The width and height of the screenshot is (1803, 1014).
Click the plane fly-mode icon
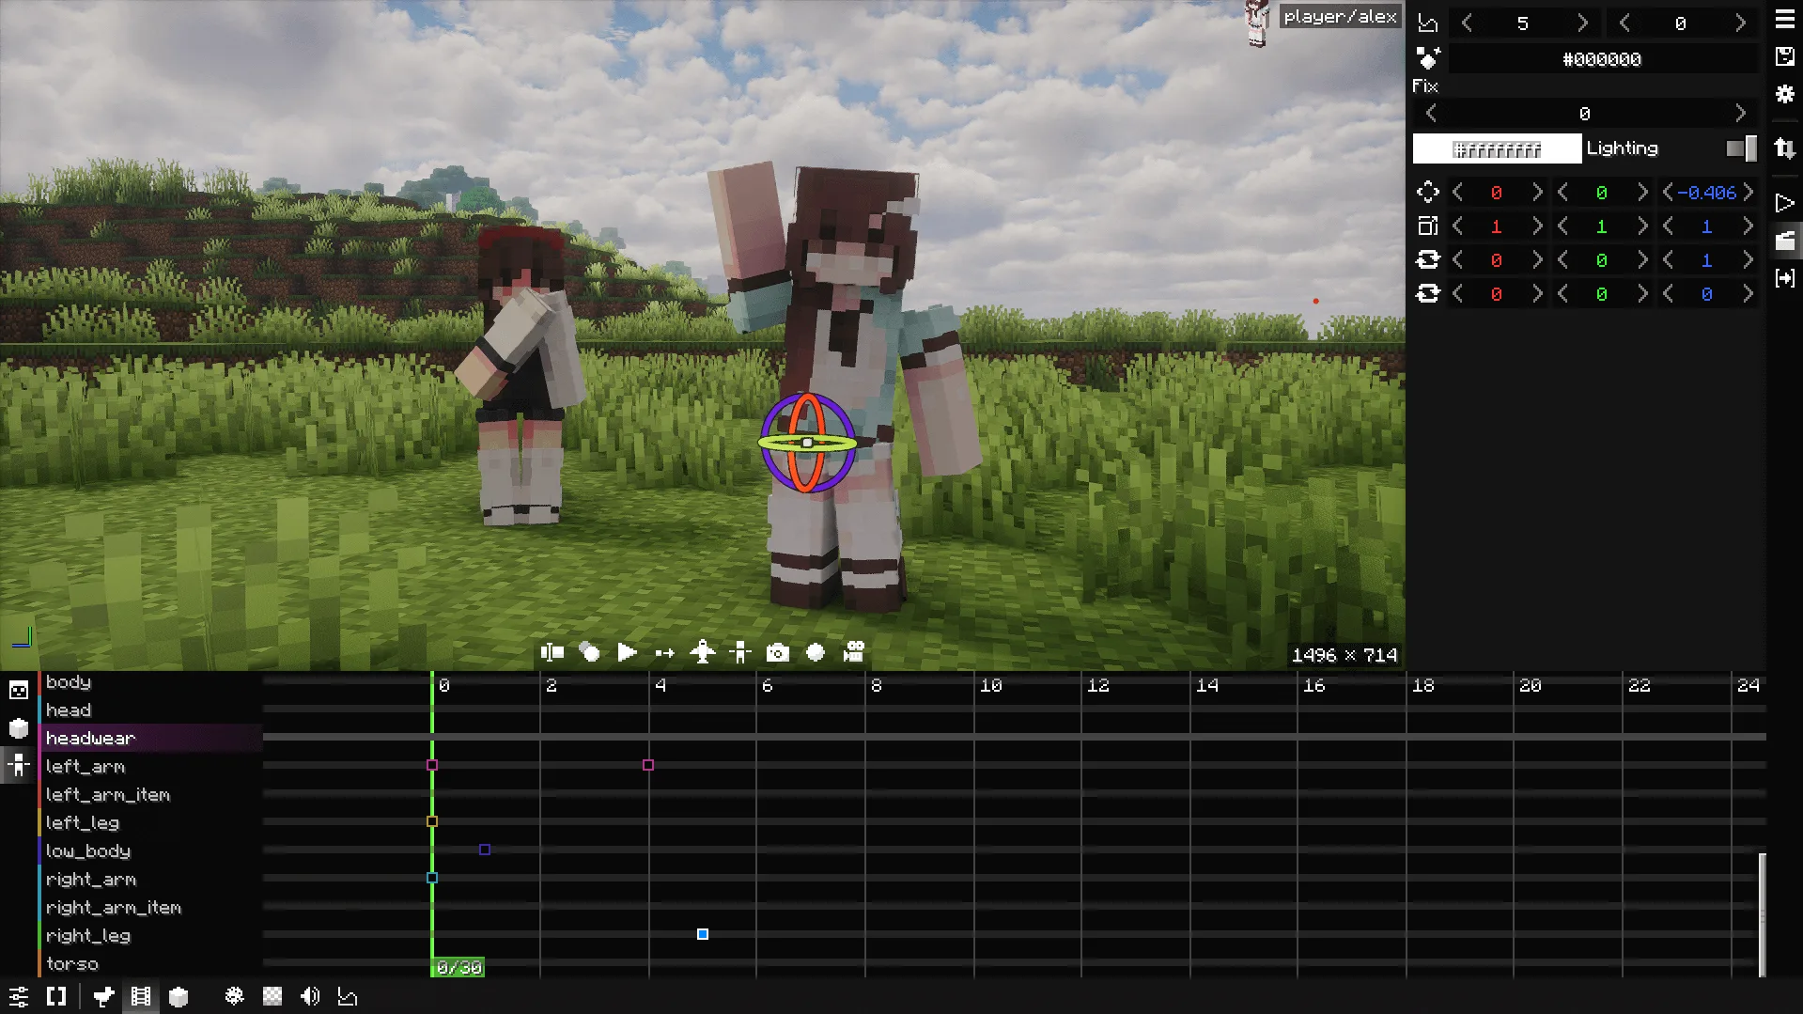pyautogui.click(x=702, y=652)
